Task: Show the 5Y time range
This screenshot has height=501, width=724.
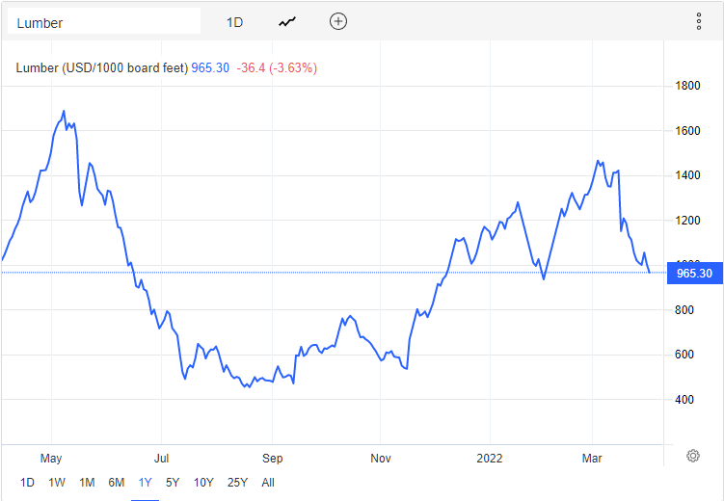Action: pos(173,483)
